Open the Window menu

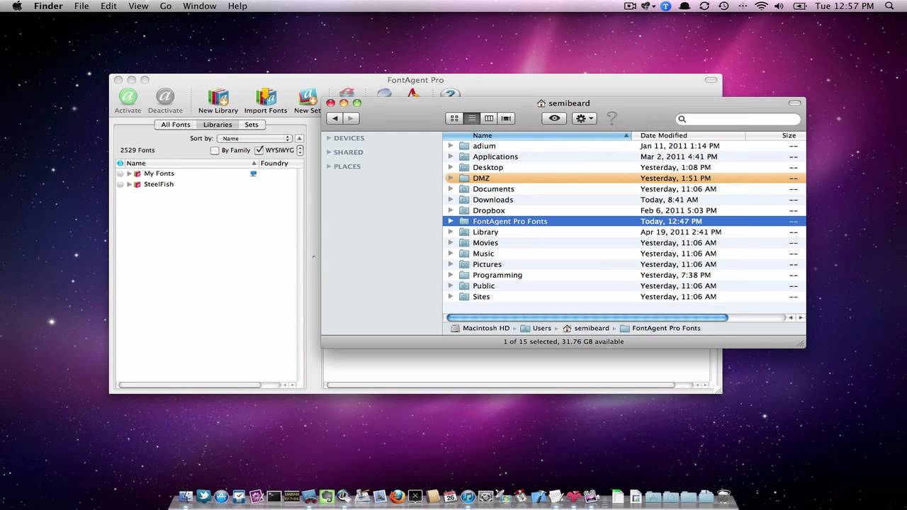tap(200, 6)
